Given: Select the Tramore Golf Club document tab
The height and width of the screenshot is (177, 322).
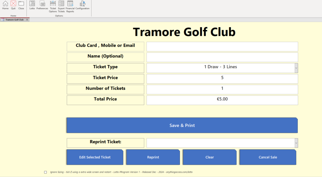Looking at the screenshot, I should (14, 20).
